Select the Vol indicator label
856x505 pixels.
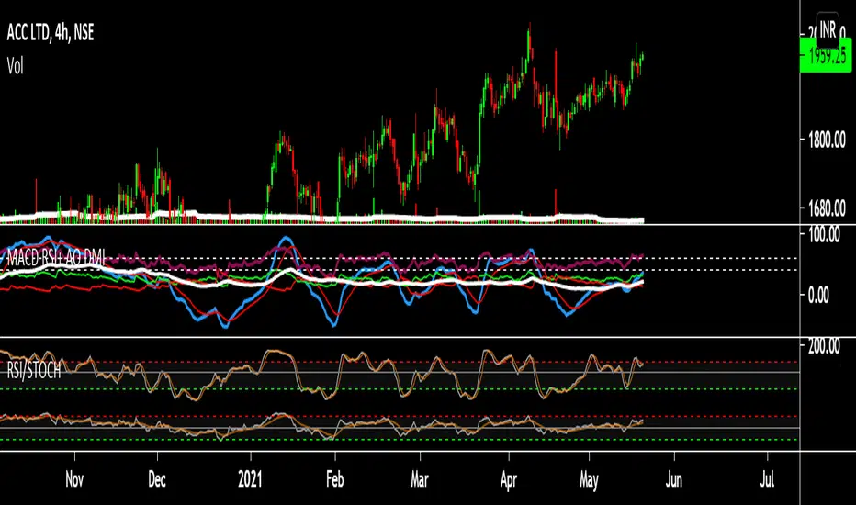click(16, 65)
